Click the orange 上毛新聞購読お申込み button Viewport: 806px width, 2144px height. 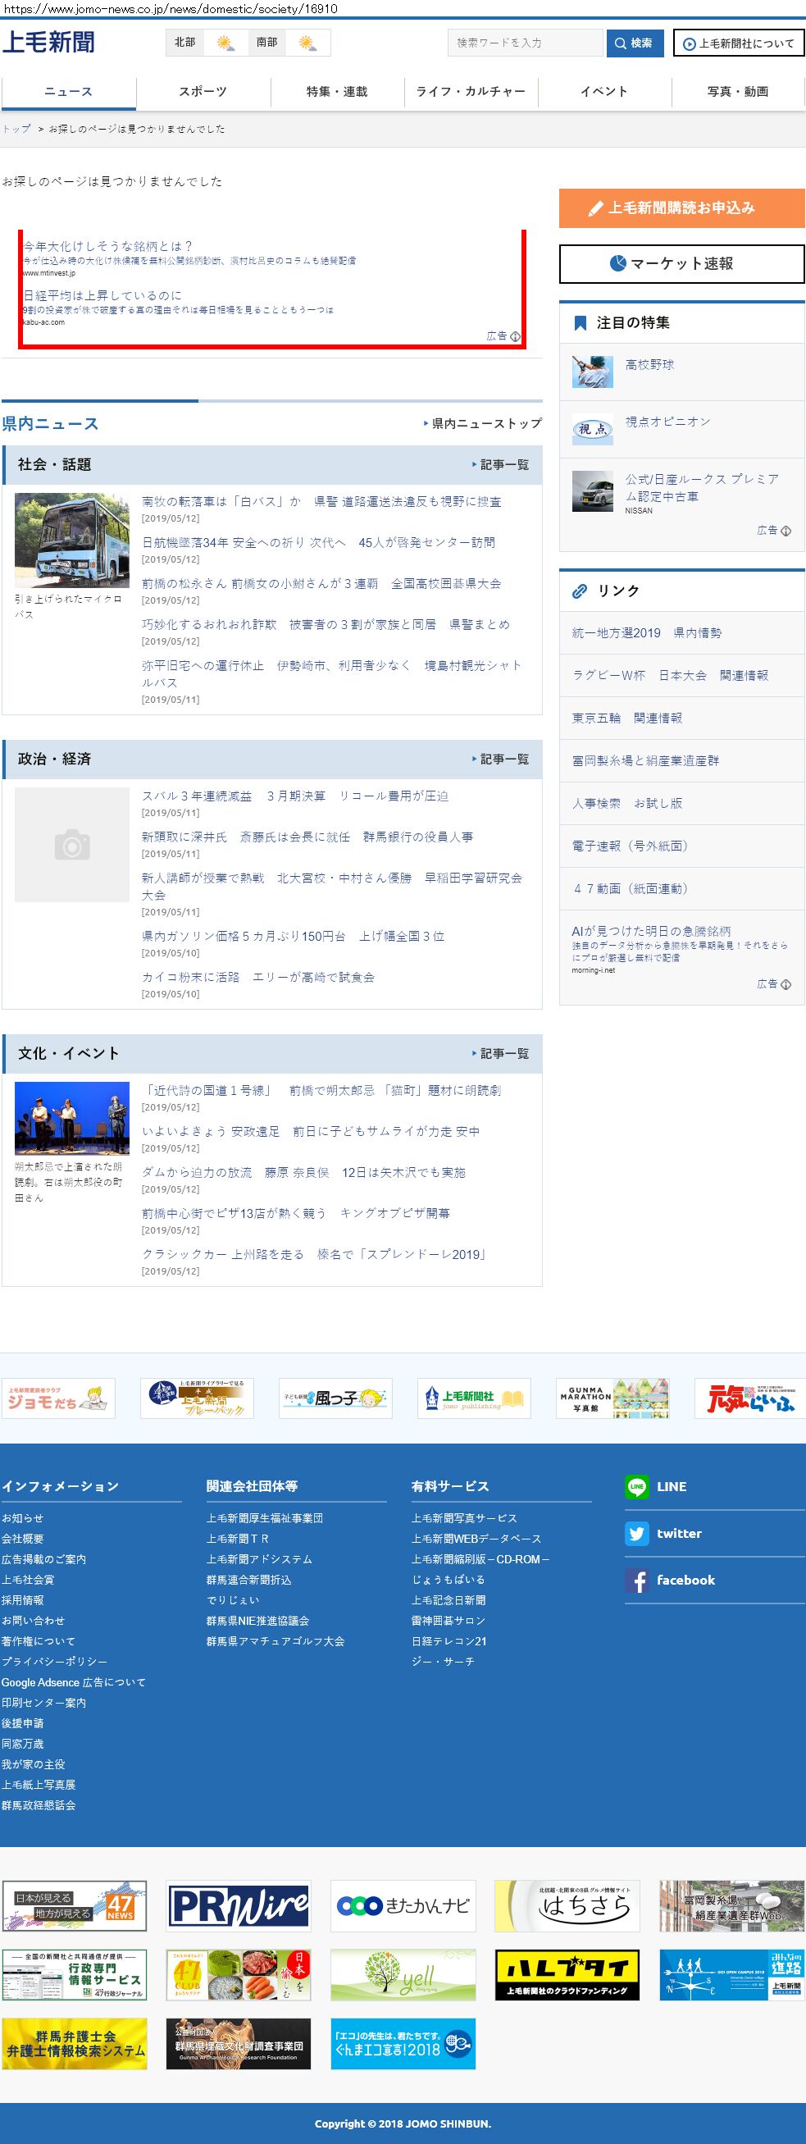click(681, 208)
